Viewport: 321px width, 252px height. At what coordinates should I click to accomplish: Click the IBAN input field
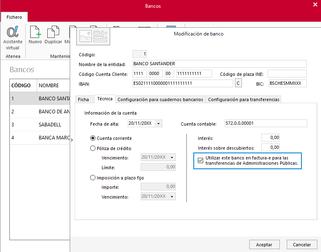click(183, 83)
